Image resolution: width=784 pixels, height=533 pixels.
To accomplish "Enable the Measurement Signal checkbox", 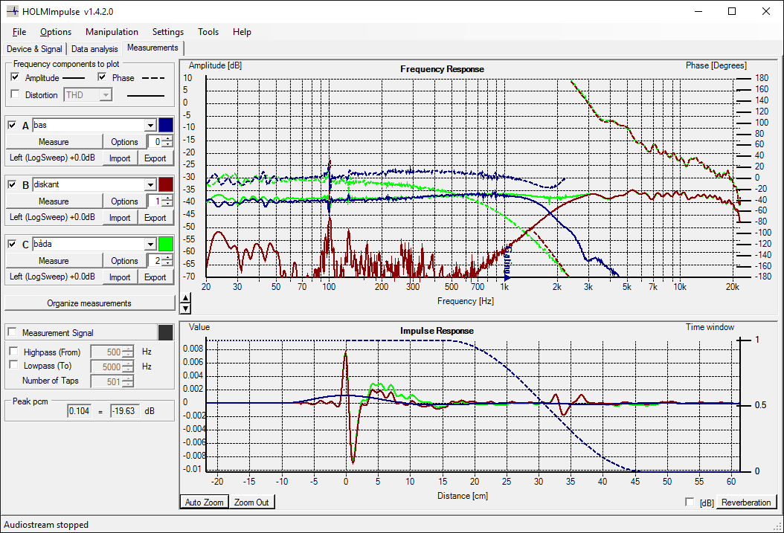I will [x=13, y=332].
